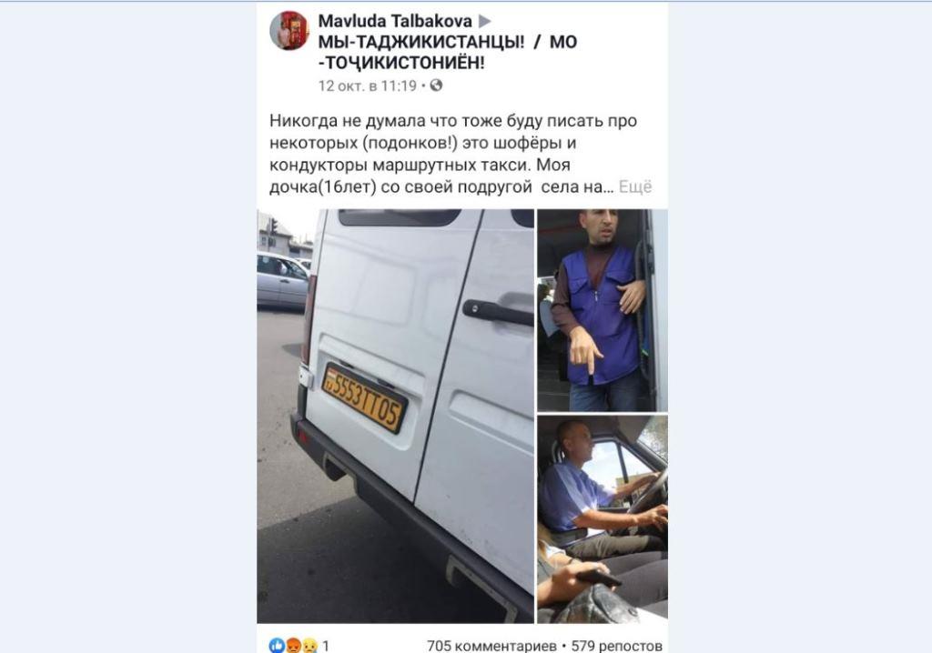Click the yellow 5553TT05 license plate

pos(364,398)
